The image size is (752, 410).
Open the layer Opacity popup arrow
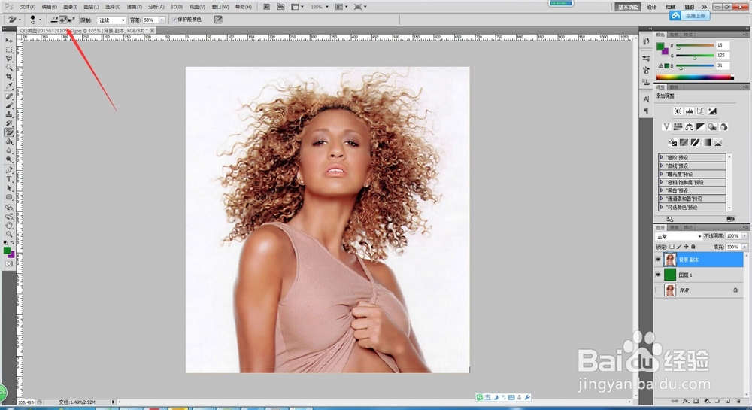pyautogui.click(x=744, y=236)
